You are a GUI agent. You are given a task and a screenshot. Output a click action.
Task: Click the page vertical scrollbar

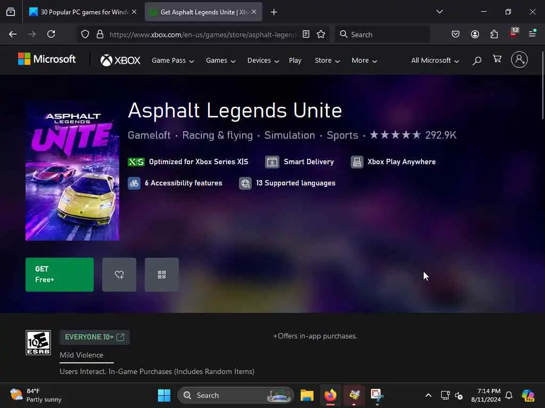coord(542,86)
